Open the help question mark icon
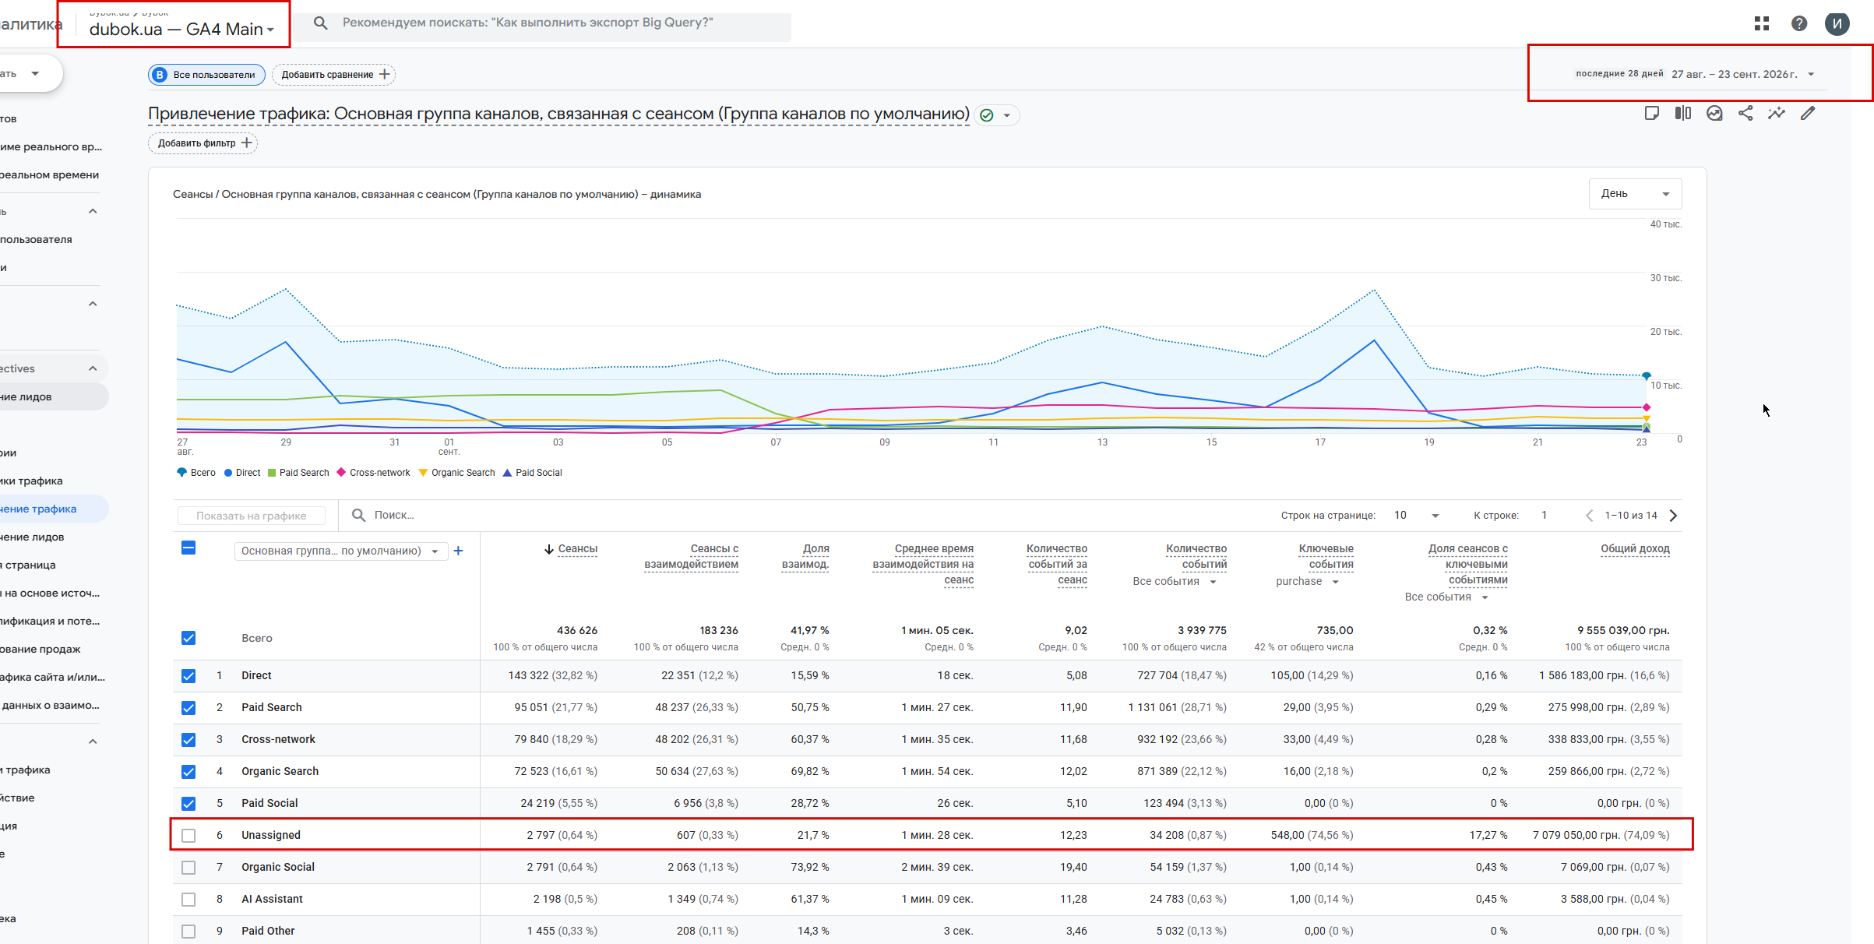This screenshot has width=1874, height=944. [1798, 23]
